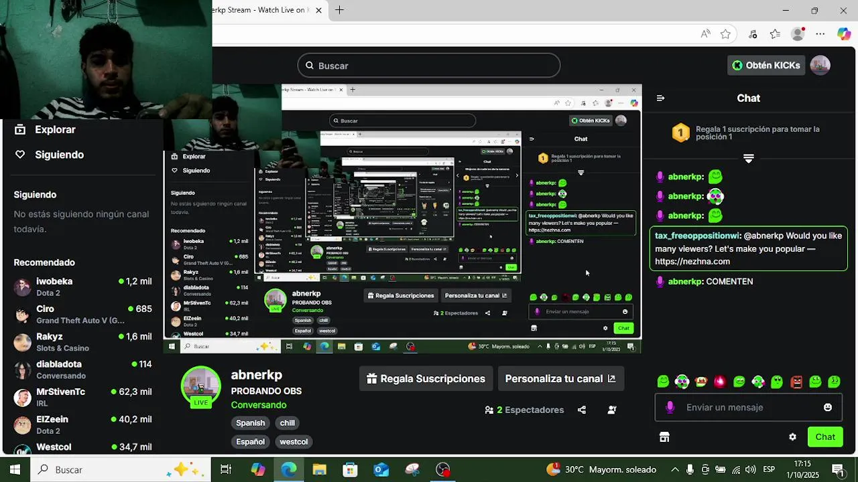Select the westcol tag
The width and height of the screenshot is (858, 482).
(294, 442)
